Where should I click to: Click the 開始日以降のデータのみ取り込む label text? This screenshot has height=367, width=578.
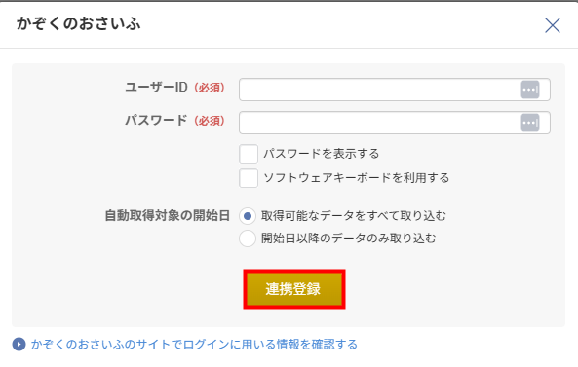tap(348, 239)
